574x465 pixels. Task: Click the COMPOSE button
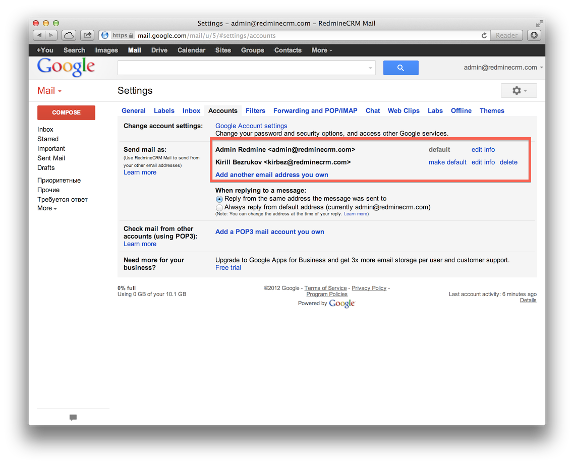66,112
